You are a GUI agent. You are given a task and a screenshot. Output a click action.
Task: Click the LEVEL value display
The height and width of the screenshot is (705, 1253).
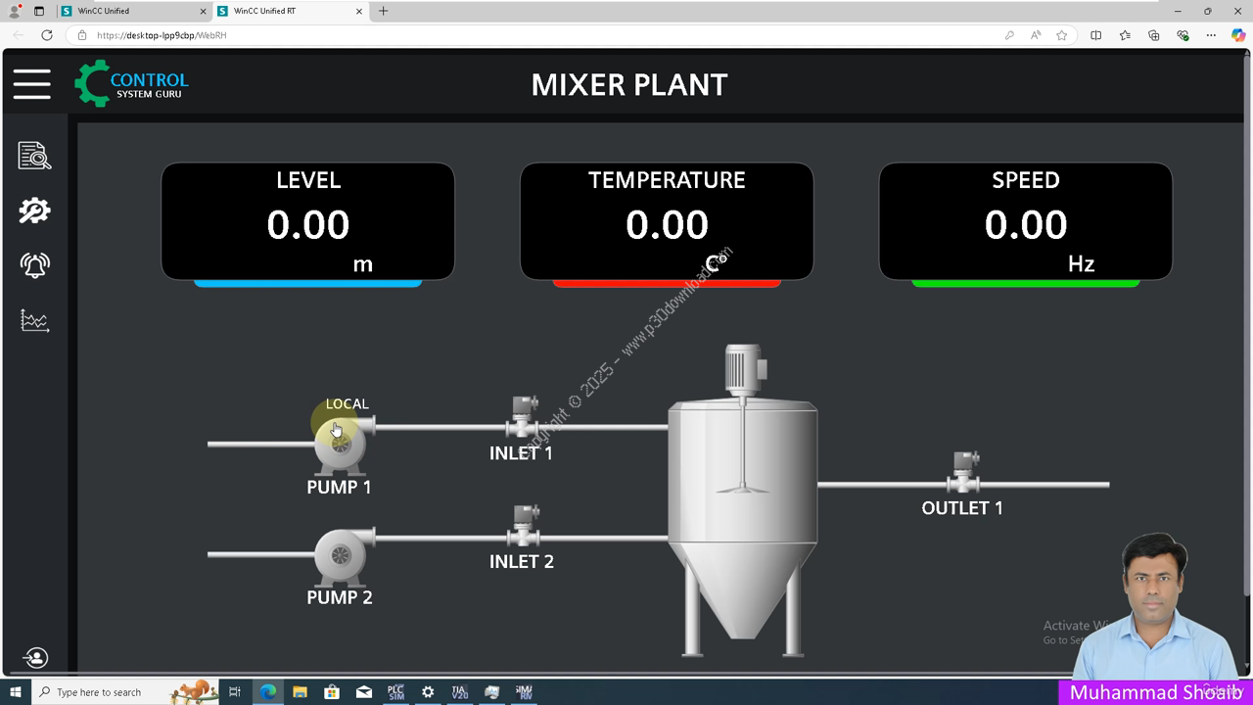[x=307, y=224]
